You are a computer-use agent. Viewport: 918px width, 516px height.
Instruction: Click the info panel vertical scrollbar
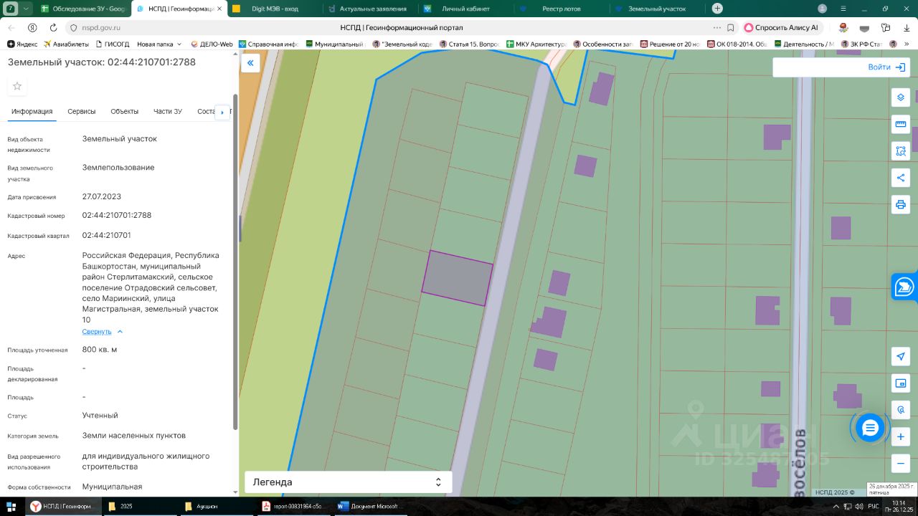pos(235,262)
